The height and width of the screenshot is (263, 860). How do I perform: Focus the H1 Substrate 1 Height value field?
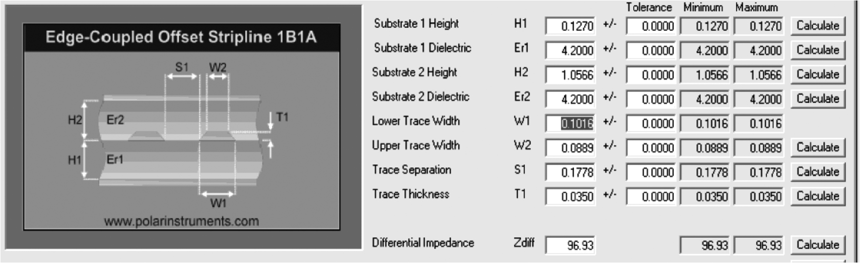tap(570, 26)
